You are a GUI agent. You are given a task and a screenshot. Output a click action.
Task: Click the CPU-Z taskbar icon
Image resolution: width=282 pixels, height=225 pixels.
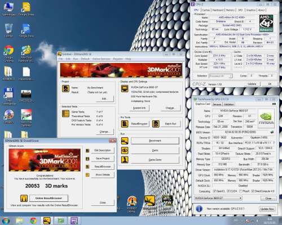[x=74, y=220]
